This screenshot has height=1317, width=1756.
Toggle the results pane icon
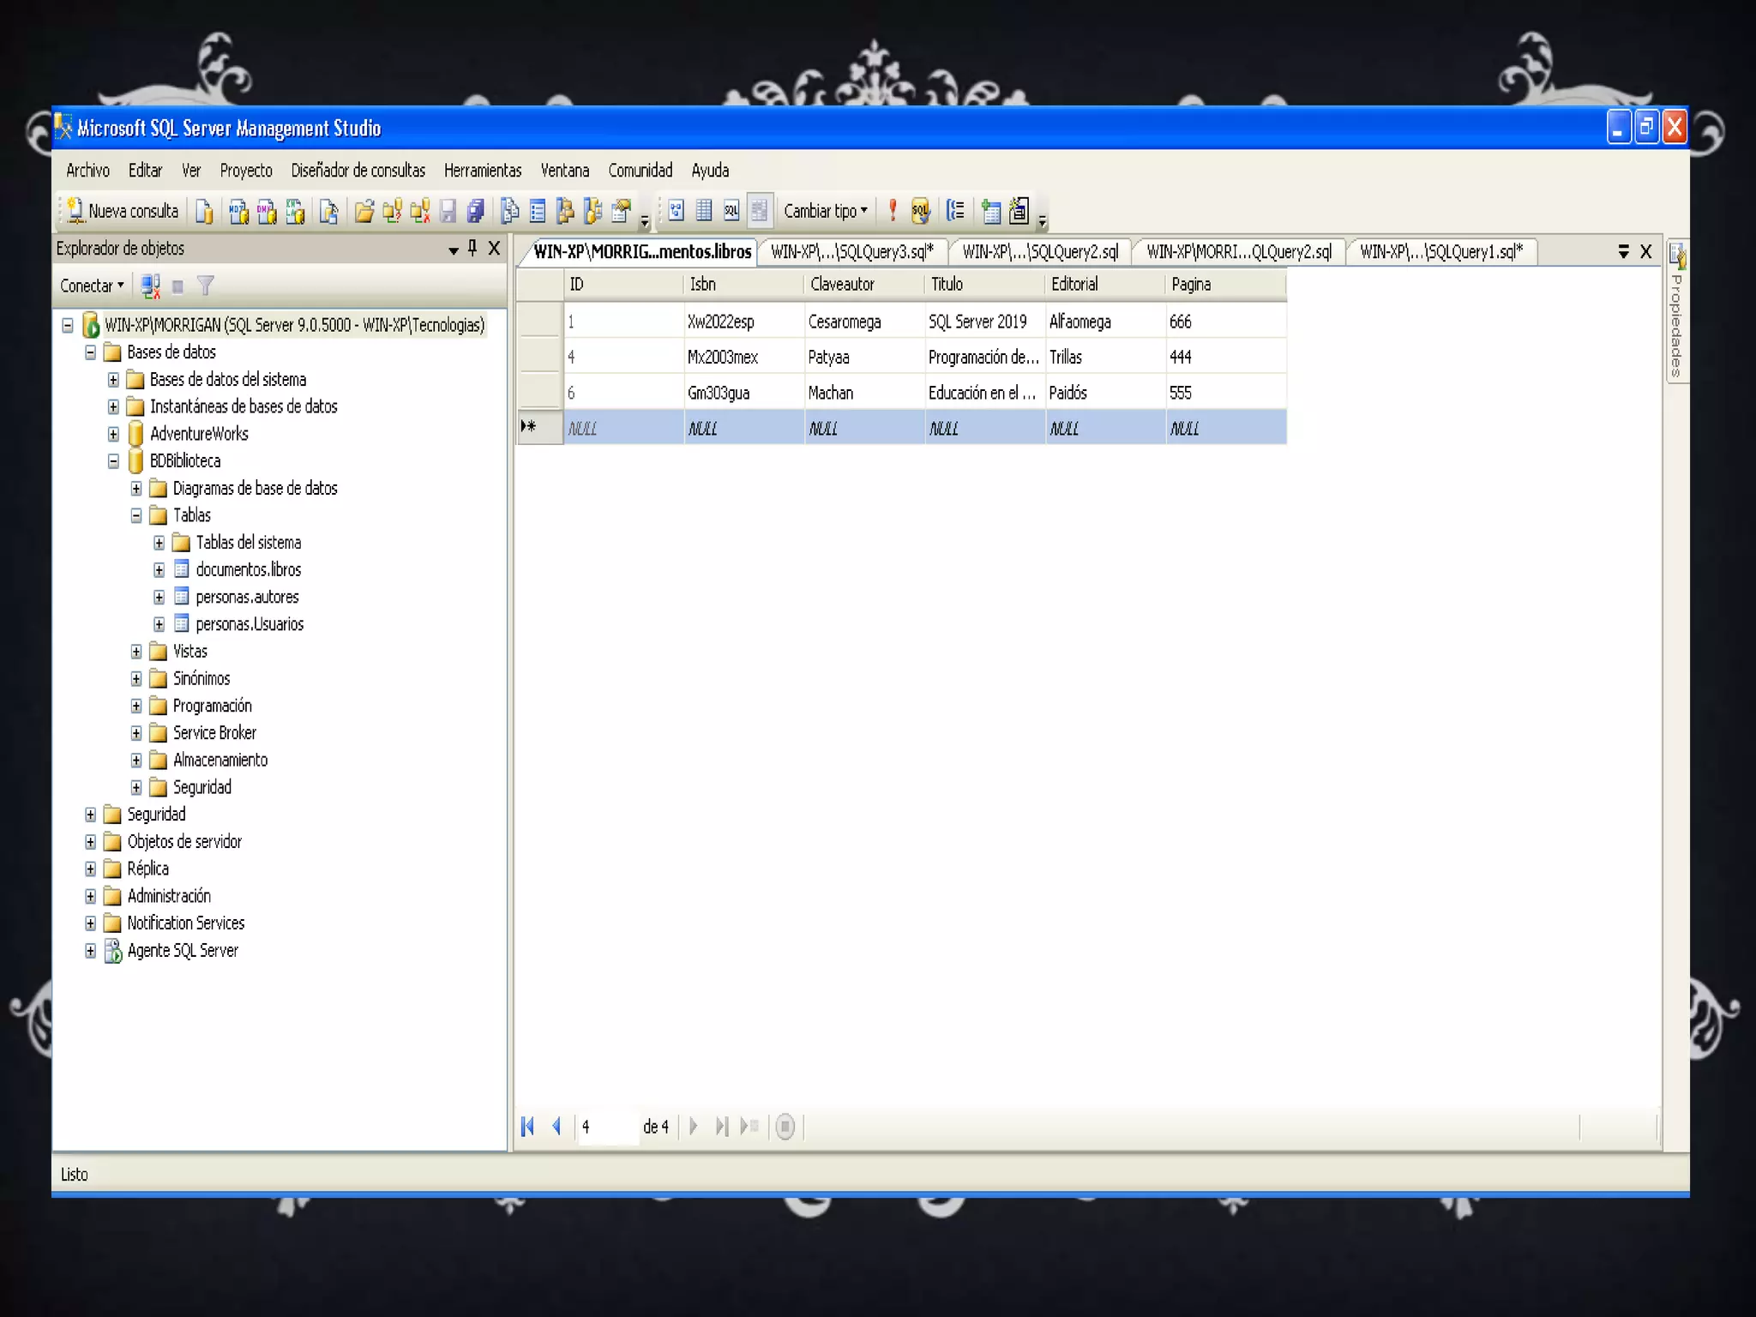[x=759, y=211]
